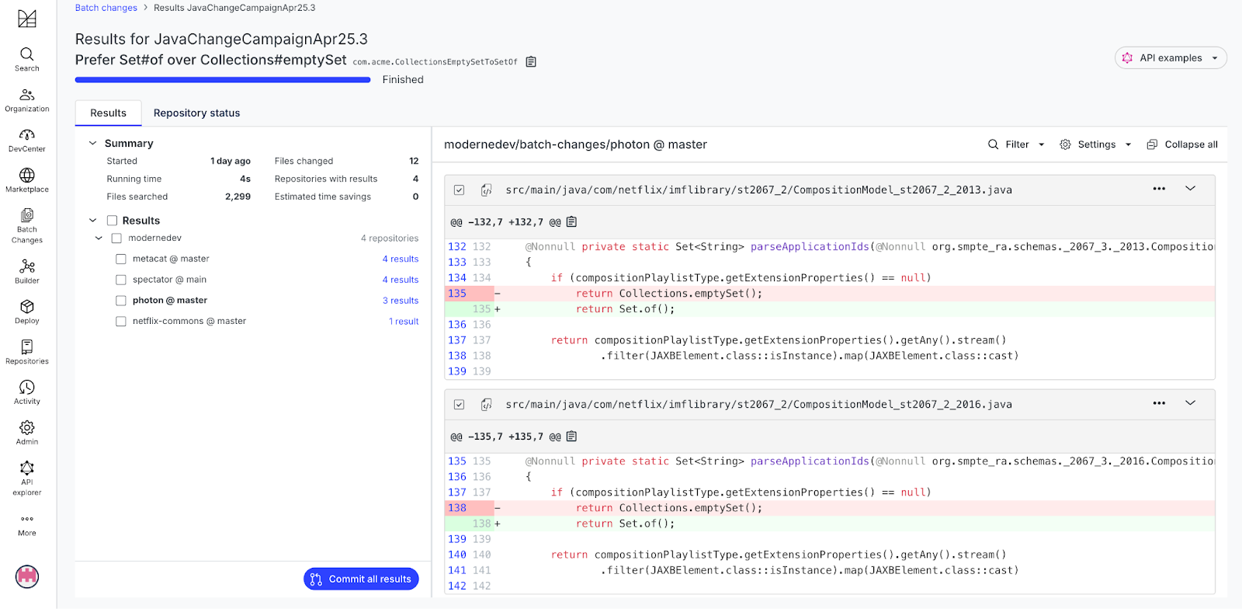Click the Collapse all text
Viewport: 1242px width, 609px height.
[x=1191, y=144]
